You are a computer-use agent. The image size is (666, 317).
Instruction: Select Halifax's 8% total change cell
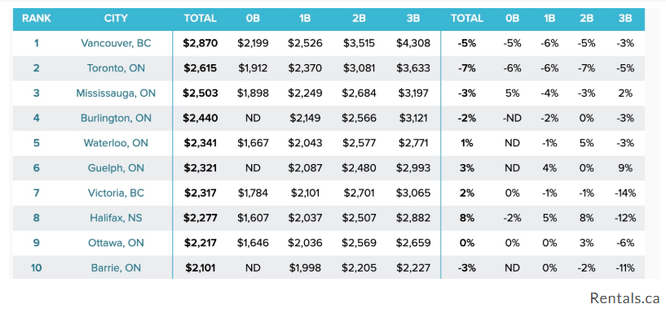[467, 219]
